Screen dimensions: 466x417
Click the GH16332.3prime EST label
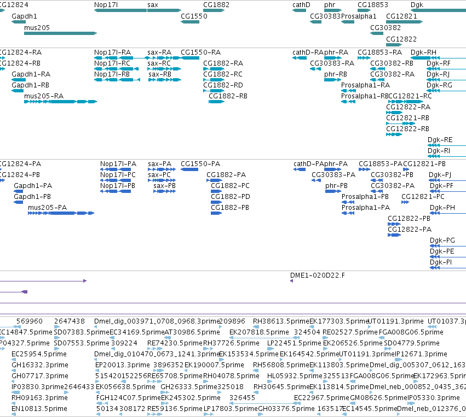(x=40, y=365)
